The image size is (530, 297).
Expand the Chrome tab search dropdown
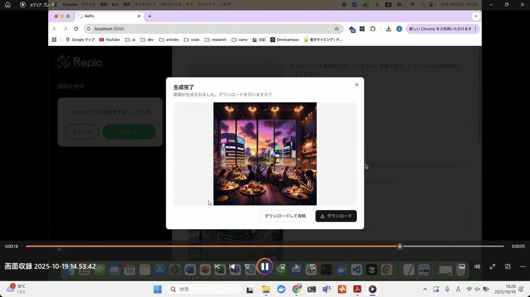pos(476,16)
